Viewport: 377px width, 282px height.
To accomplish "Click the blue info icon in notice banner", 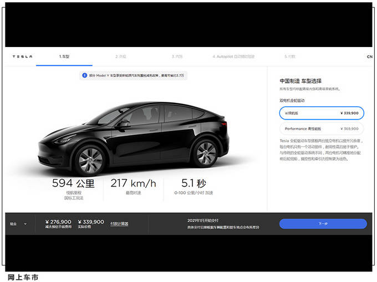I will coord(84,75).
